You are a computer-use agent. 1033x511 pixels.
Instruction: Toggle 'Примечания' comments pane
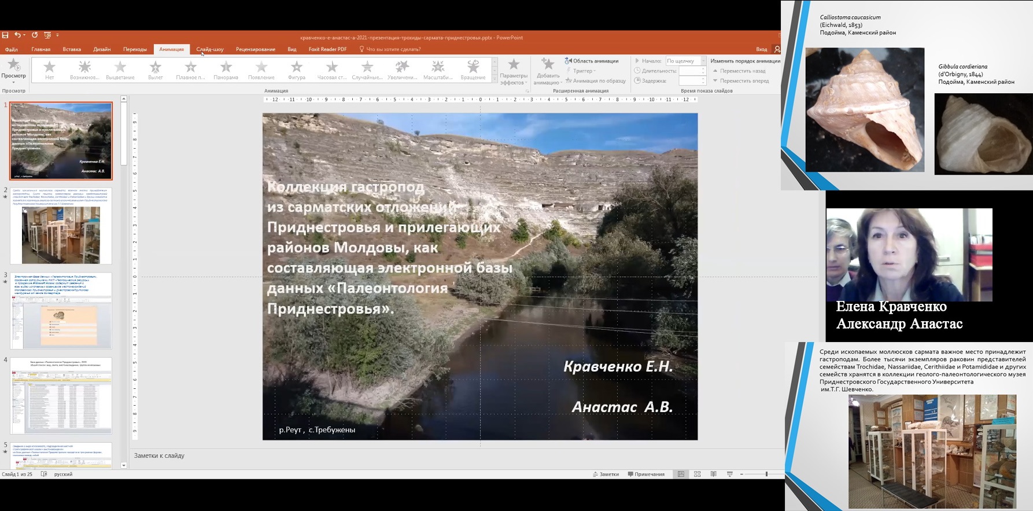point(646,474)
